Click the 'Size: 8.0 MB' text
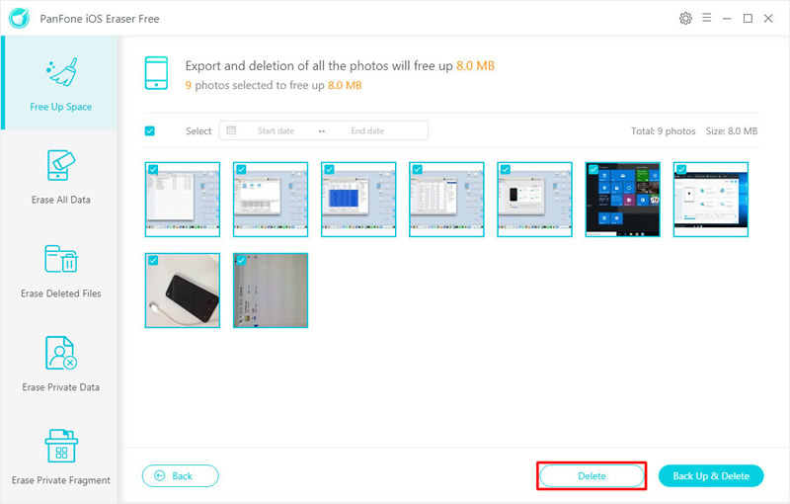This screenshot has height=504, width=790. coord(732,131)
